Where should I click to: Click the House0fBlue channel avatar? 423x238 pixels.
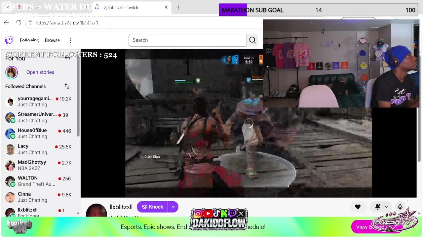coord(10,134)
